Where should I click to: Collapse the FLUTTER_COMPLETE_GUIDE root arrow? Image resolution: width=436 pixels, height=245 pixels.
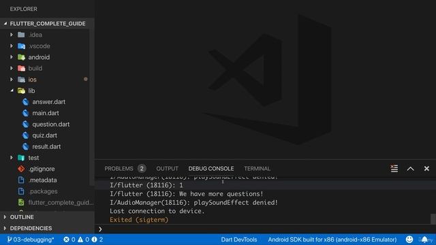5,24
